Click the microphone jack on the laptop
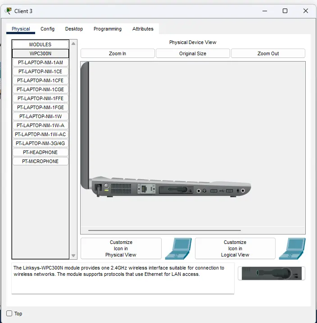 [243, 191]
